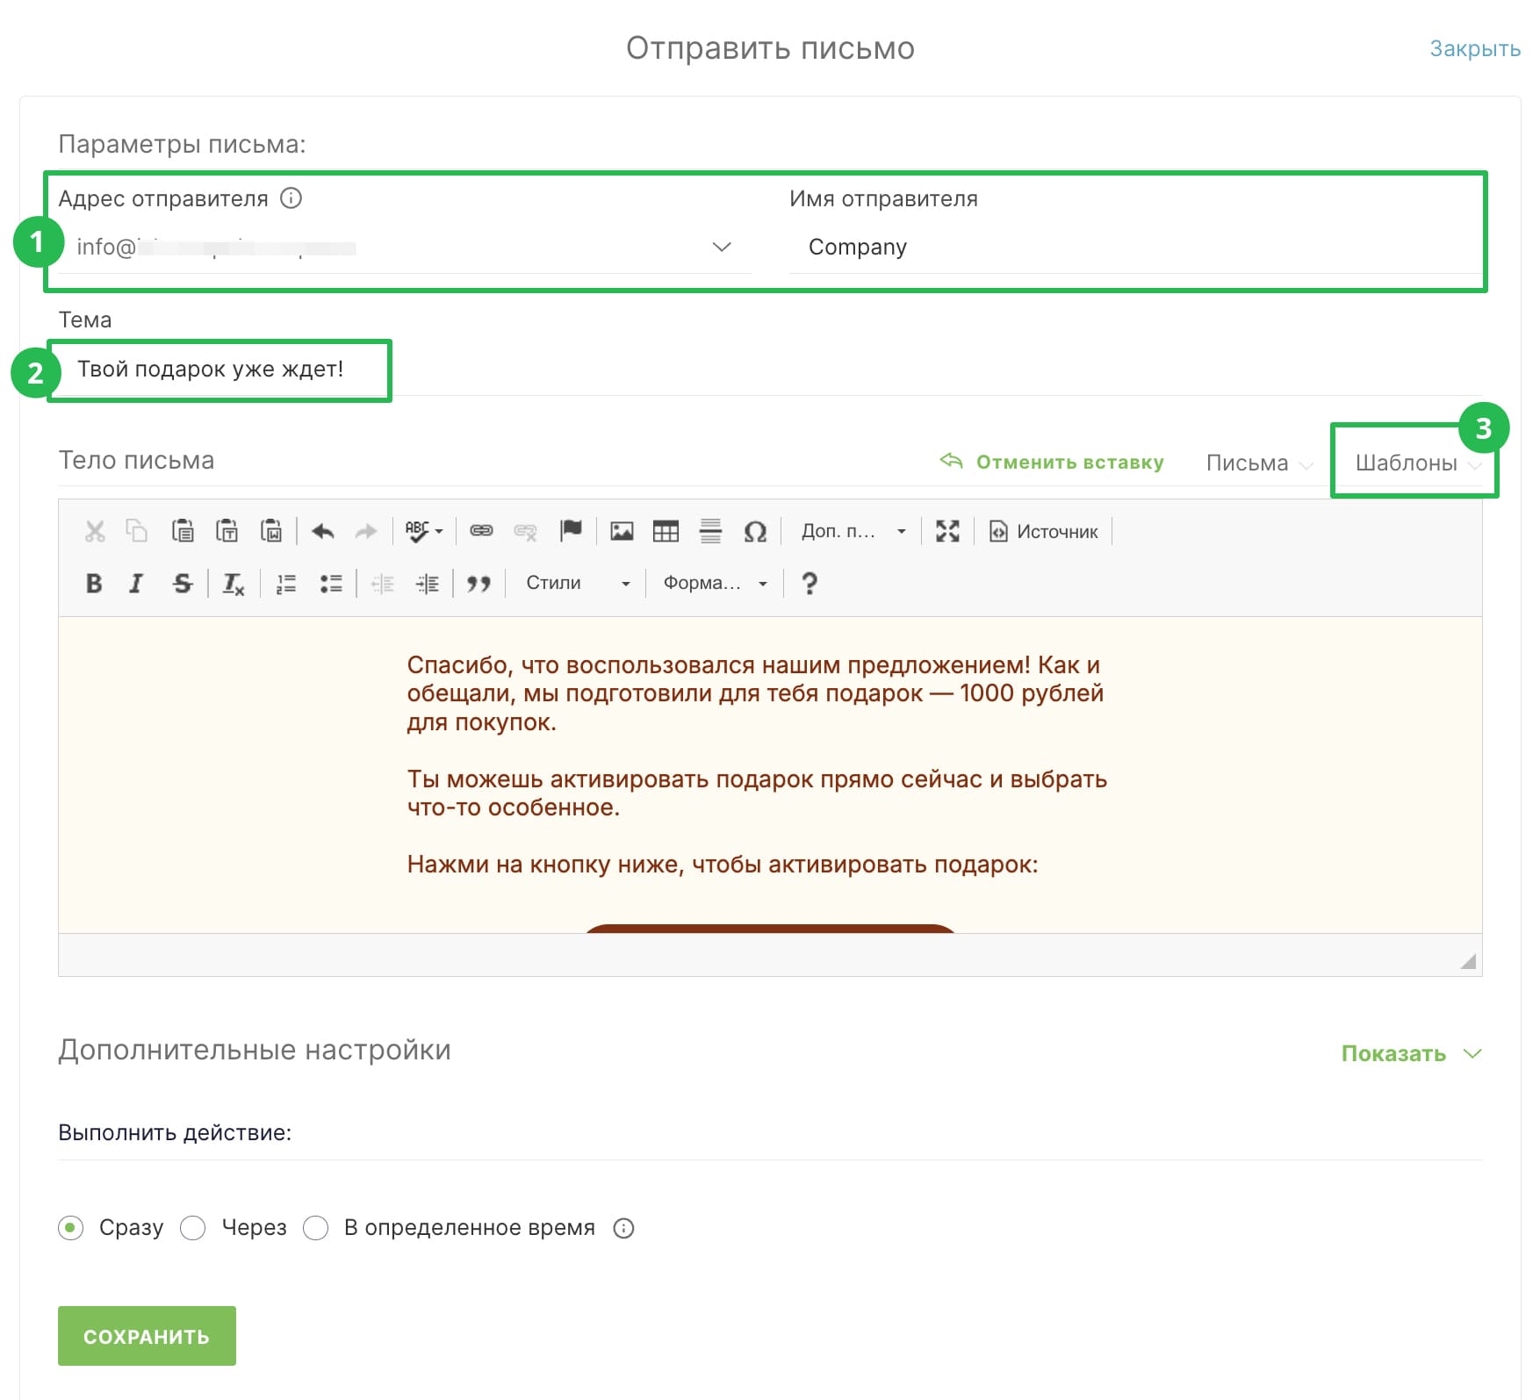Select В определенное время radio option
This screenshot has height=1400, width=1540.
click(315, 1227)
